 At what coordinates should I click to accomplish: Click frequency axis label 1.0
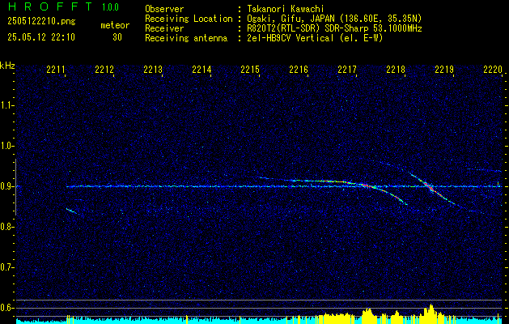(6, 146)
